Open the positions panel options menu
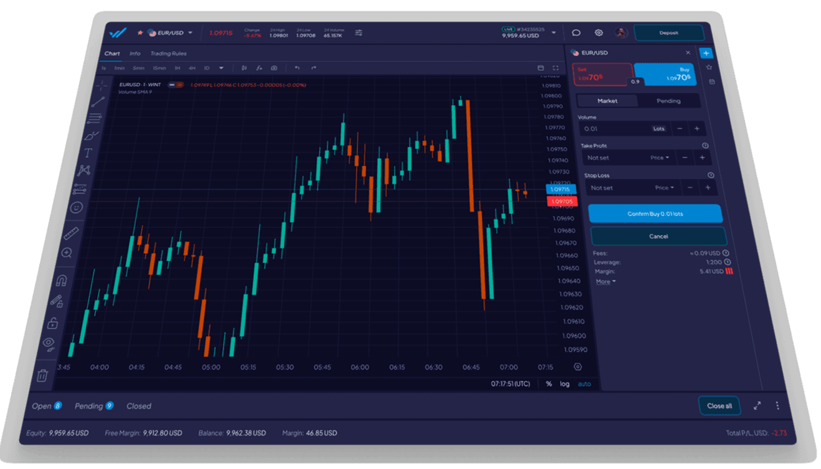821x469 pixels. click(x=777, y=406)
